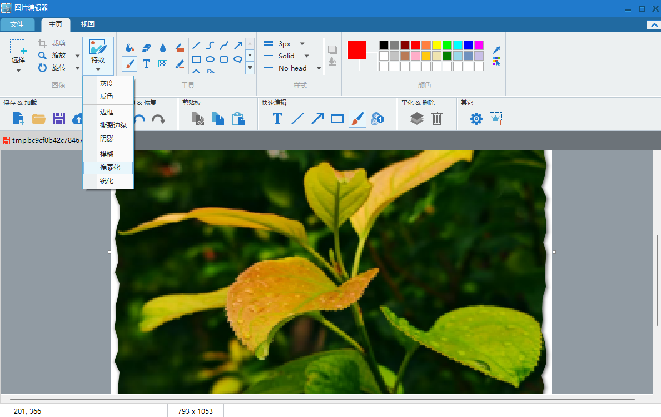Image resolution: width=661 pixels, height=417 pixels.
Task: Select the eraser tool
Action: tap(146, 48)
